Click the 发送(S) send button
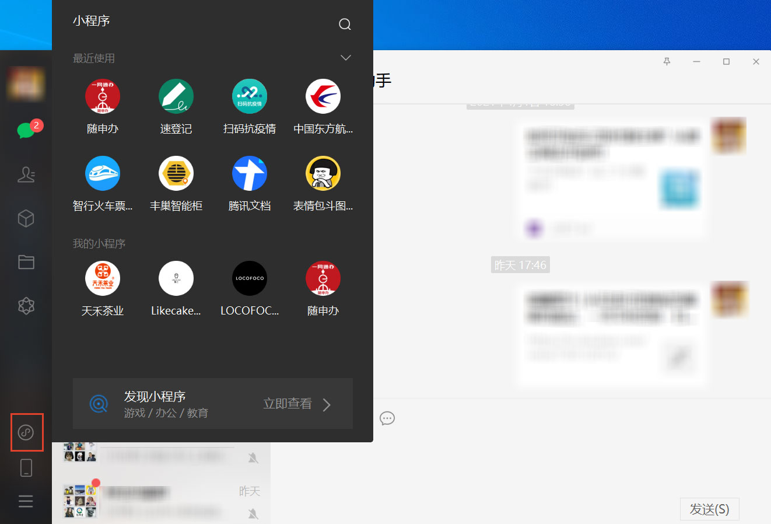This screenshot has width=771, height=524. 709,509
